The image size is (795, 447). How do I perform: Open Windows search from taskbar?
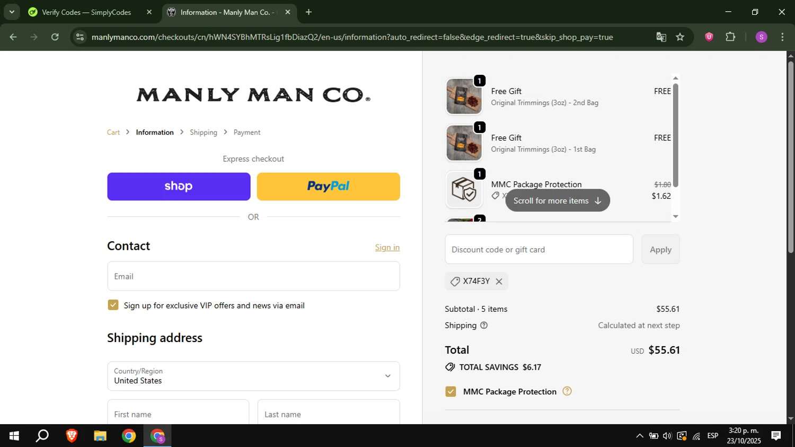[x=42, y=436]
